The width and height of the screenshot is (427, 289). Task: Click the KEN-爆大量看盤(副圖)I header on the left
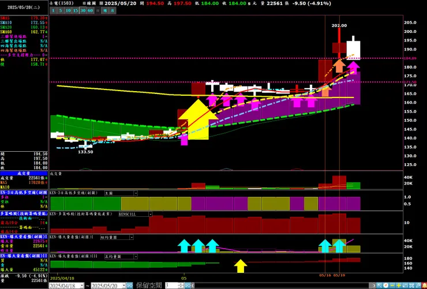pyautogui.click(x=24, y=237)
